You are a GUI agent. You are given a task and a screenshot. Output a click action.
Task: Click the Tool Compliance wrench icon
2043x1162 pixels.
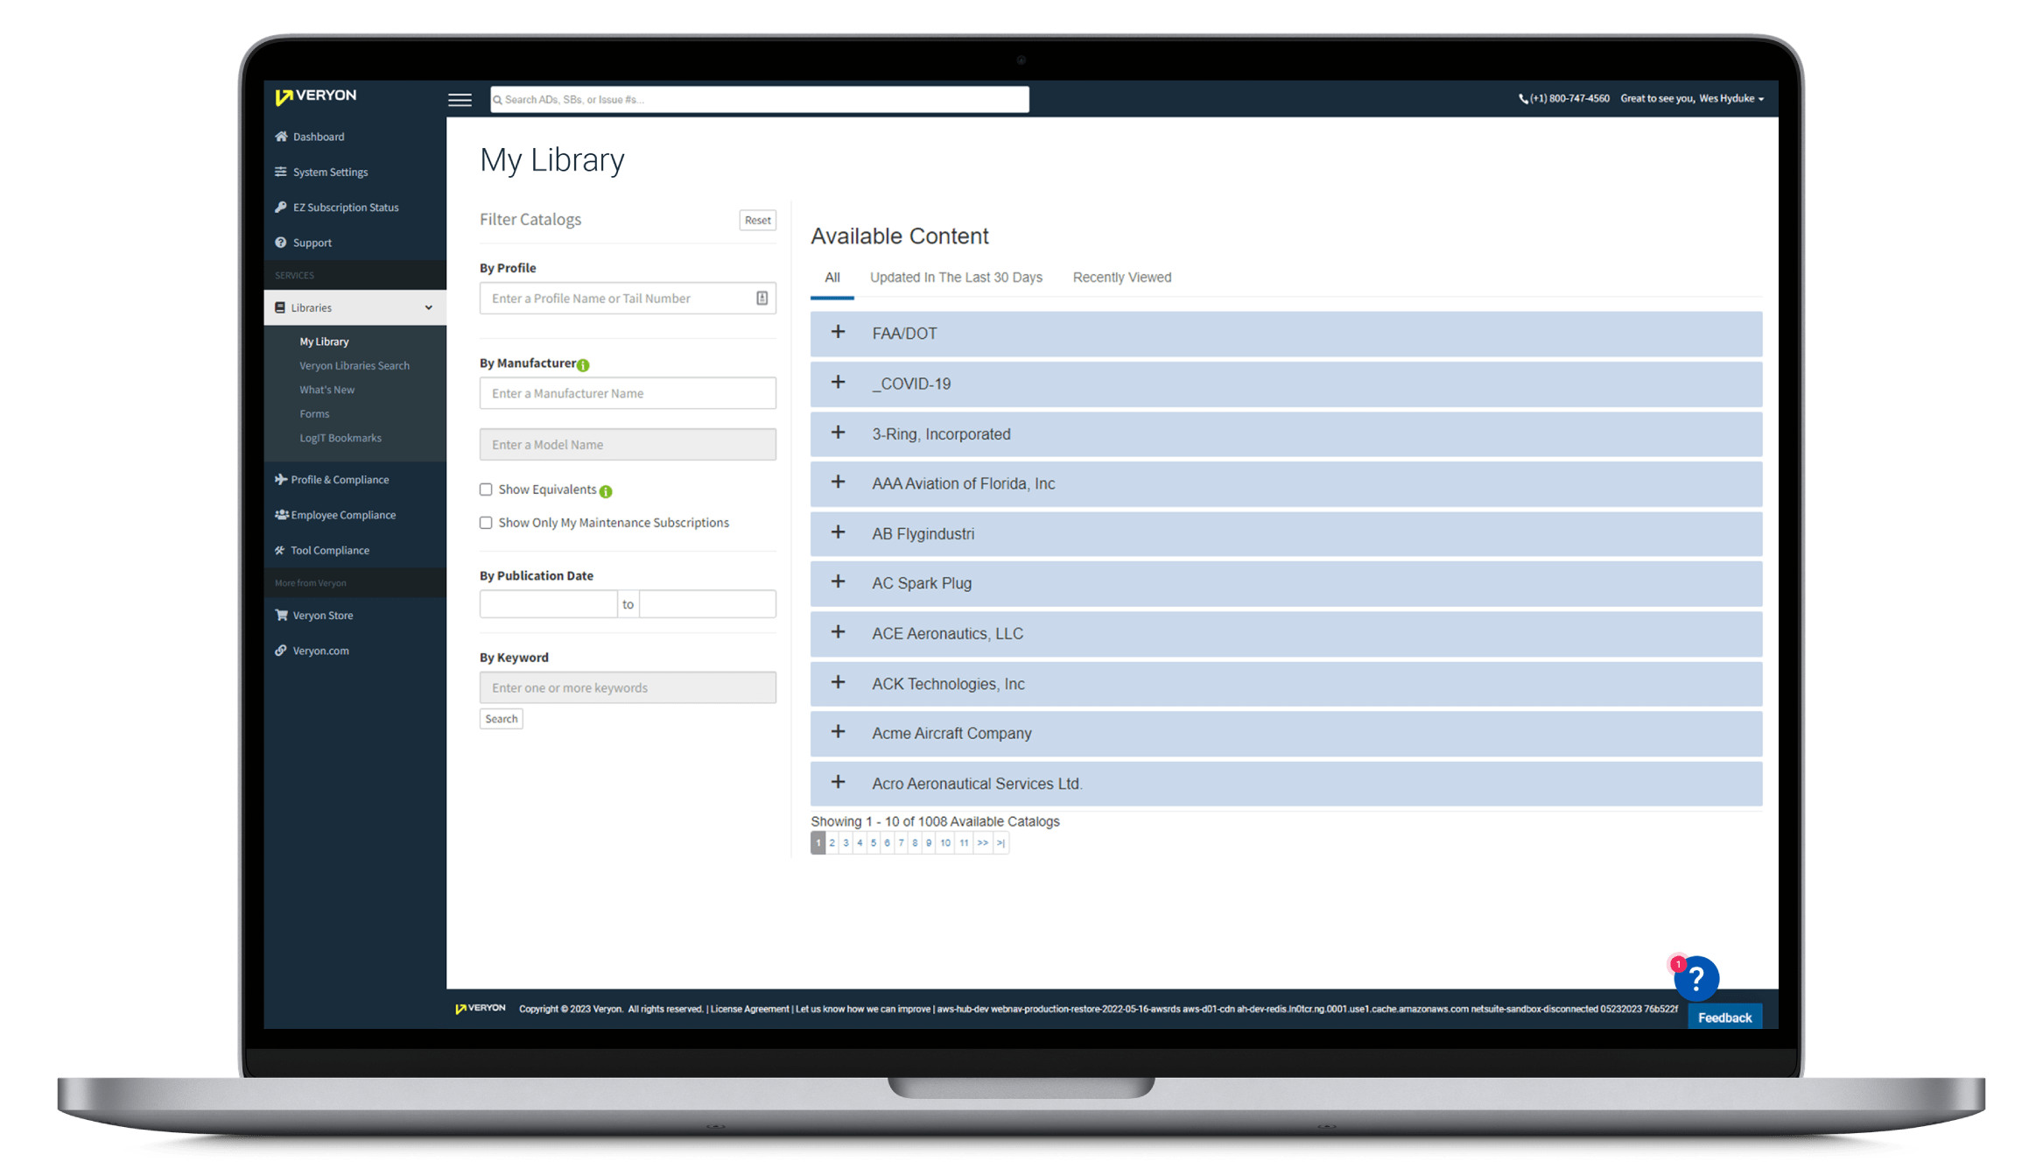tap(281, 550)
